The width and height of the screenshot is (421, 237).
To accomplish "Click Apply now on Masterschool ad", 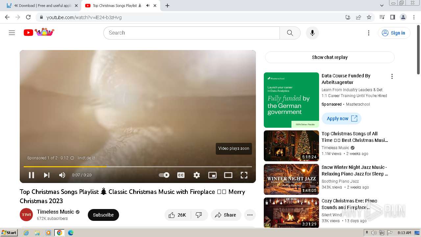I will (x=341, y=118).
